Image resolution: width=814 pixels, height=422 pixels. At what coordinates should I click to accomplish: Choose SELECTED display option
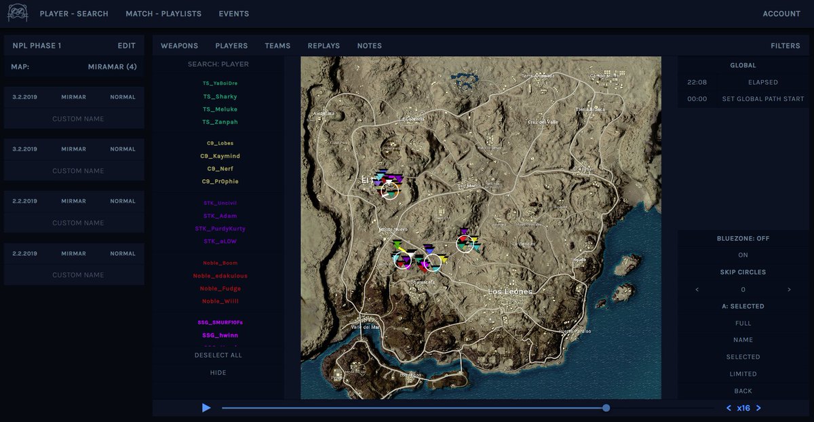pos(743,357)
